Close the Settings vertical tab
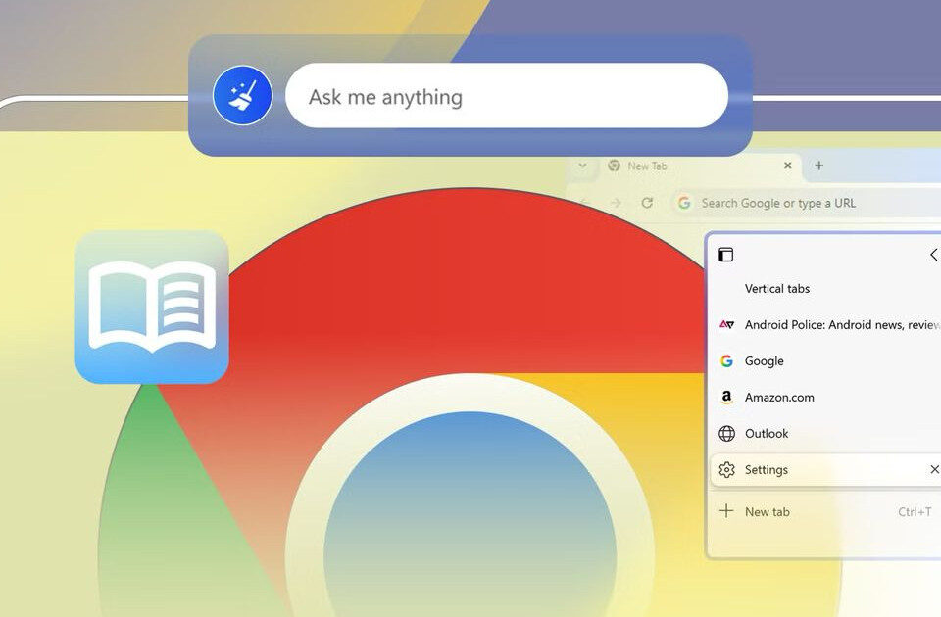The height and width of the screenshot is (617, 941). tap(934, 470)
